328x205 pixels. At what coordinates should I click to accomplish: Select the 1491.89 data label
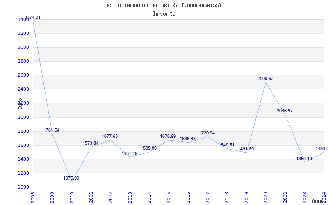[246, 149]
